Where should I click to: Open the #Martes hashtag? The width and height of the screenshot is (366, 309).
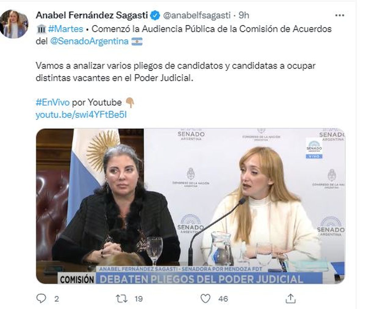[x=65, y=29]
